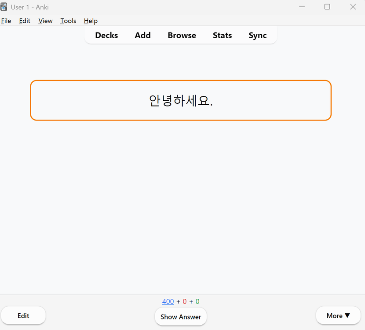Open the Help menu

pyautogui.click(x=91, y=21)
